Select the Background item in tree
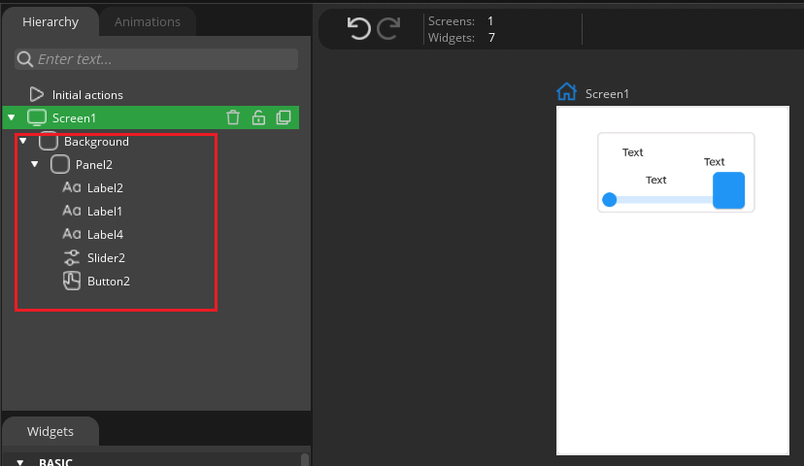This screenshot has height=466, width=804. [x=96, y=142]
